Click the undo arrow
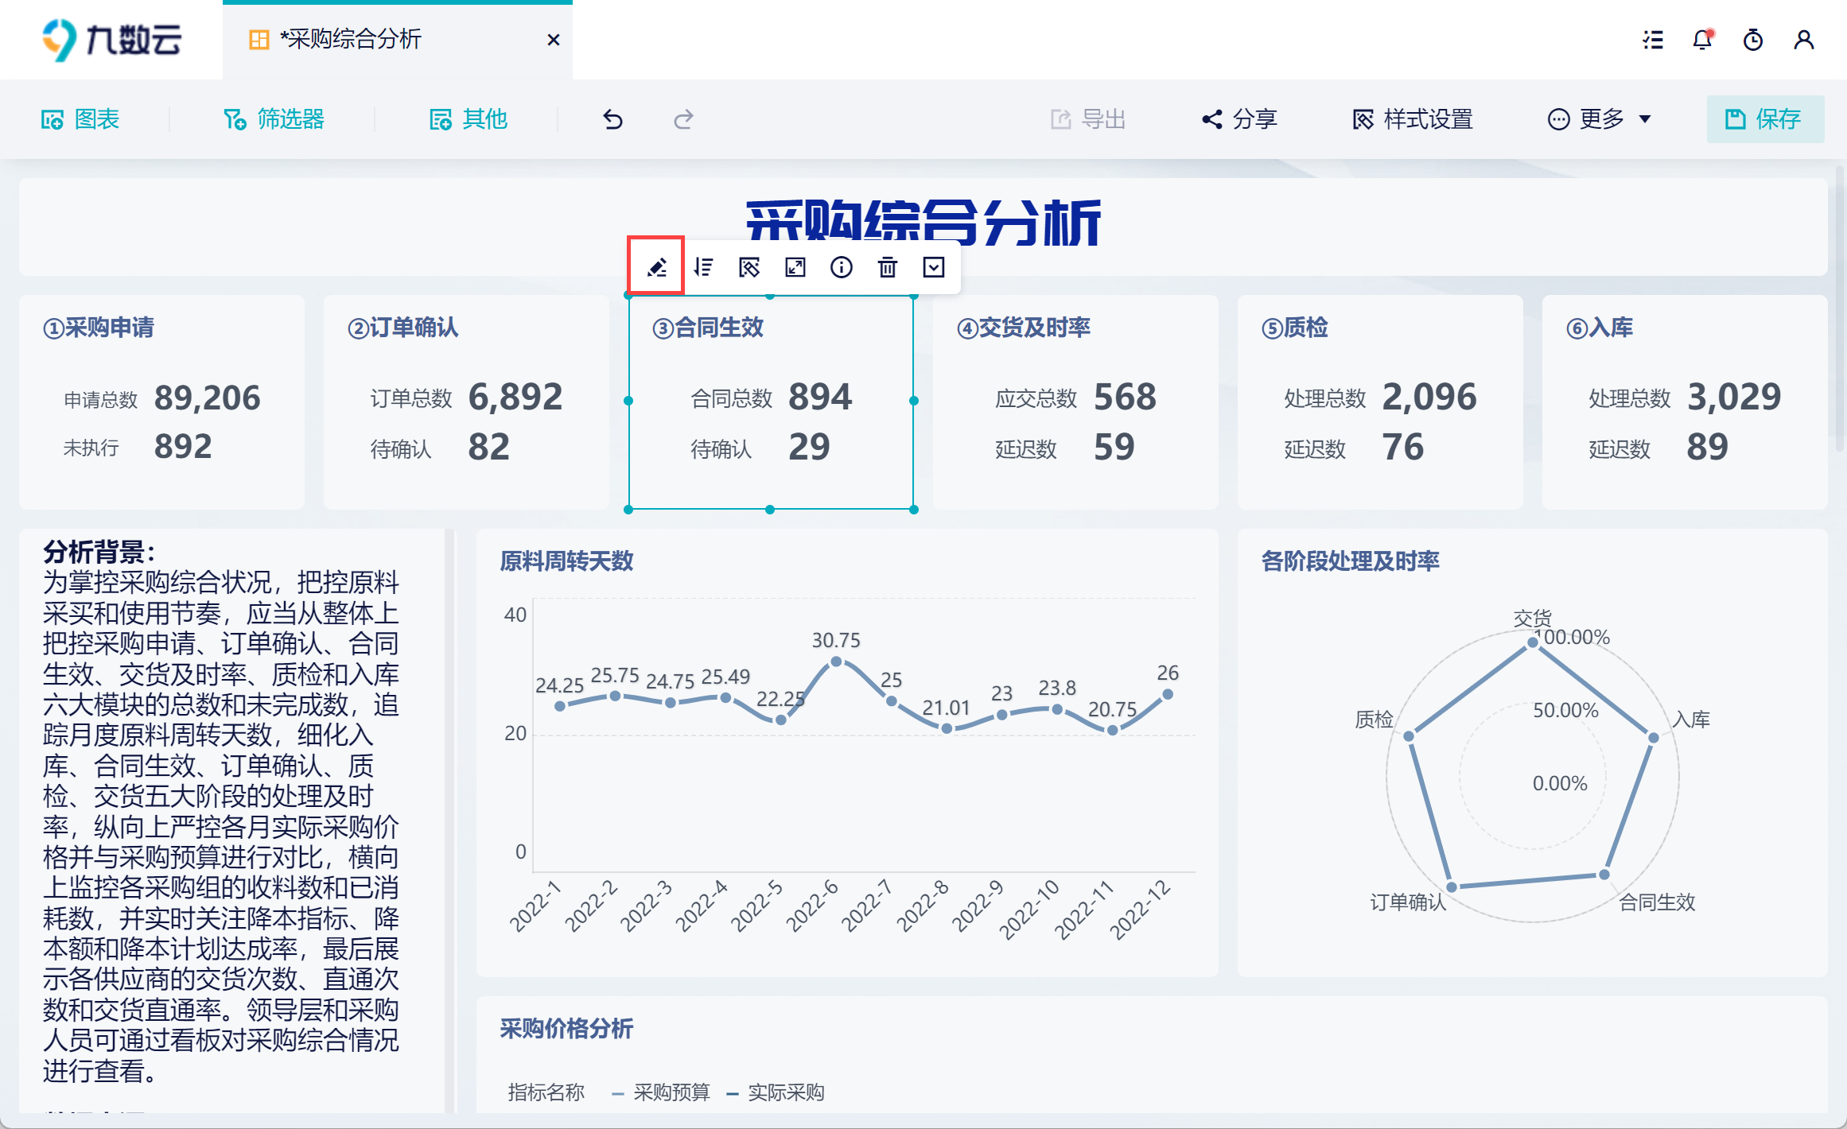Screen dimensions: 1847x1129 tap(612, 119)
